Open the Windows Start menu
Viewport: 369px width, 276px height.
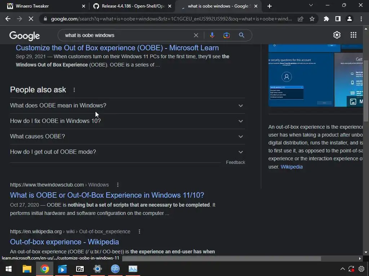[9, 269]
